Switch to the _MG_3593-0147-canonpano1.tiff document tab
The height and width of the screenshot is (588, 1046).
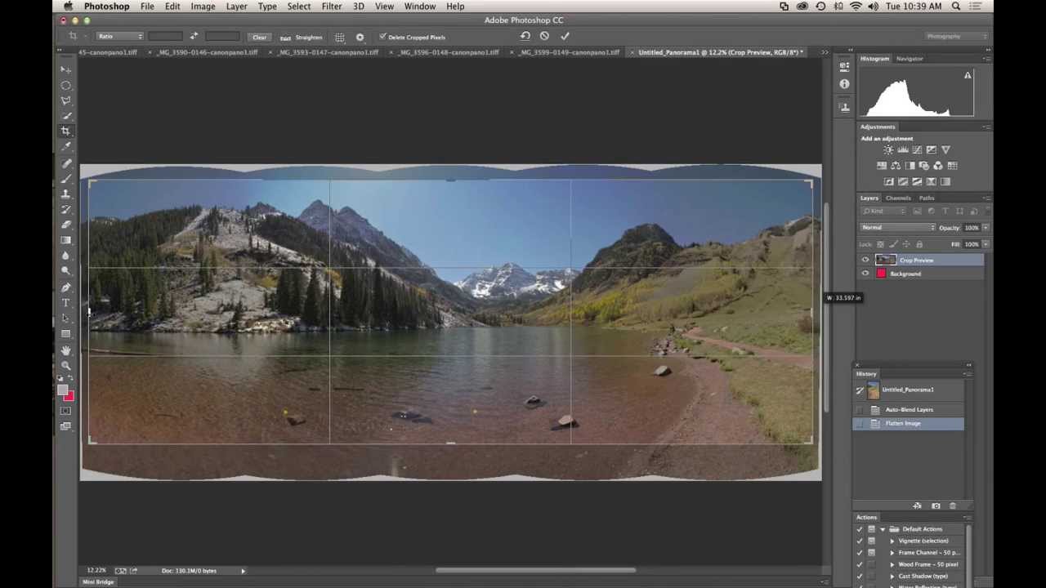pyautogui.click(x=328, y=52)
